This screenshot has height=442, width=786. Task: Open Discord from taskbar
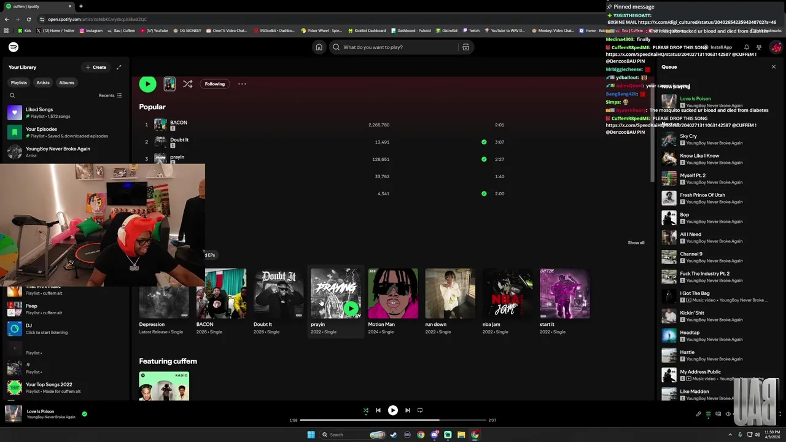[434, 435]
